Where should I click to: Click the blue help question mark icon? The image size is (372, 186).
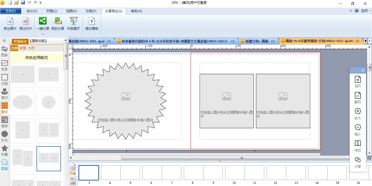(x=357, y=11)
